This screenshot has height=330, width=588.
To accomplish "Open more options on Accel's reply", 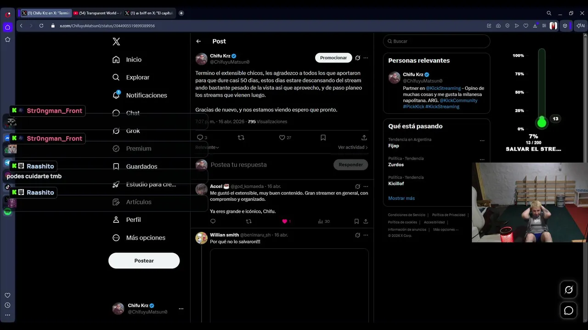I will pos(366,186).
